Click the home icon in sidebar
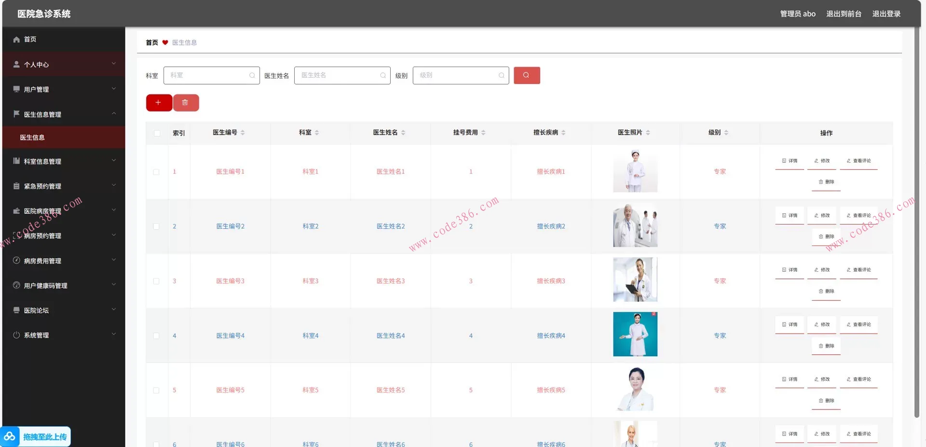 tap(16, 40)
